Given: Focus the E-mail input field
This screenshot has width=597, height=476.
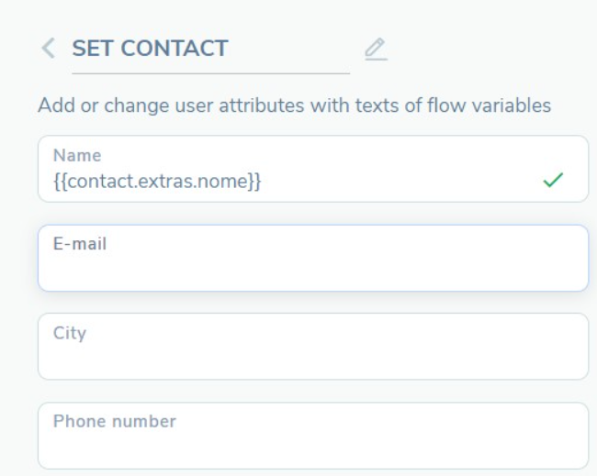Looking at the screenshot, I should pyautogui.click(x=312, y=259).
